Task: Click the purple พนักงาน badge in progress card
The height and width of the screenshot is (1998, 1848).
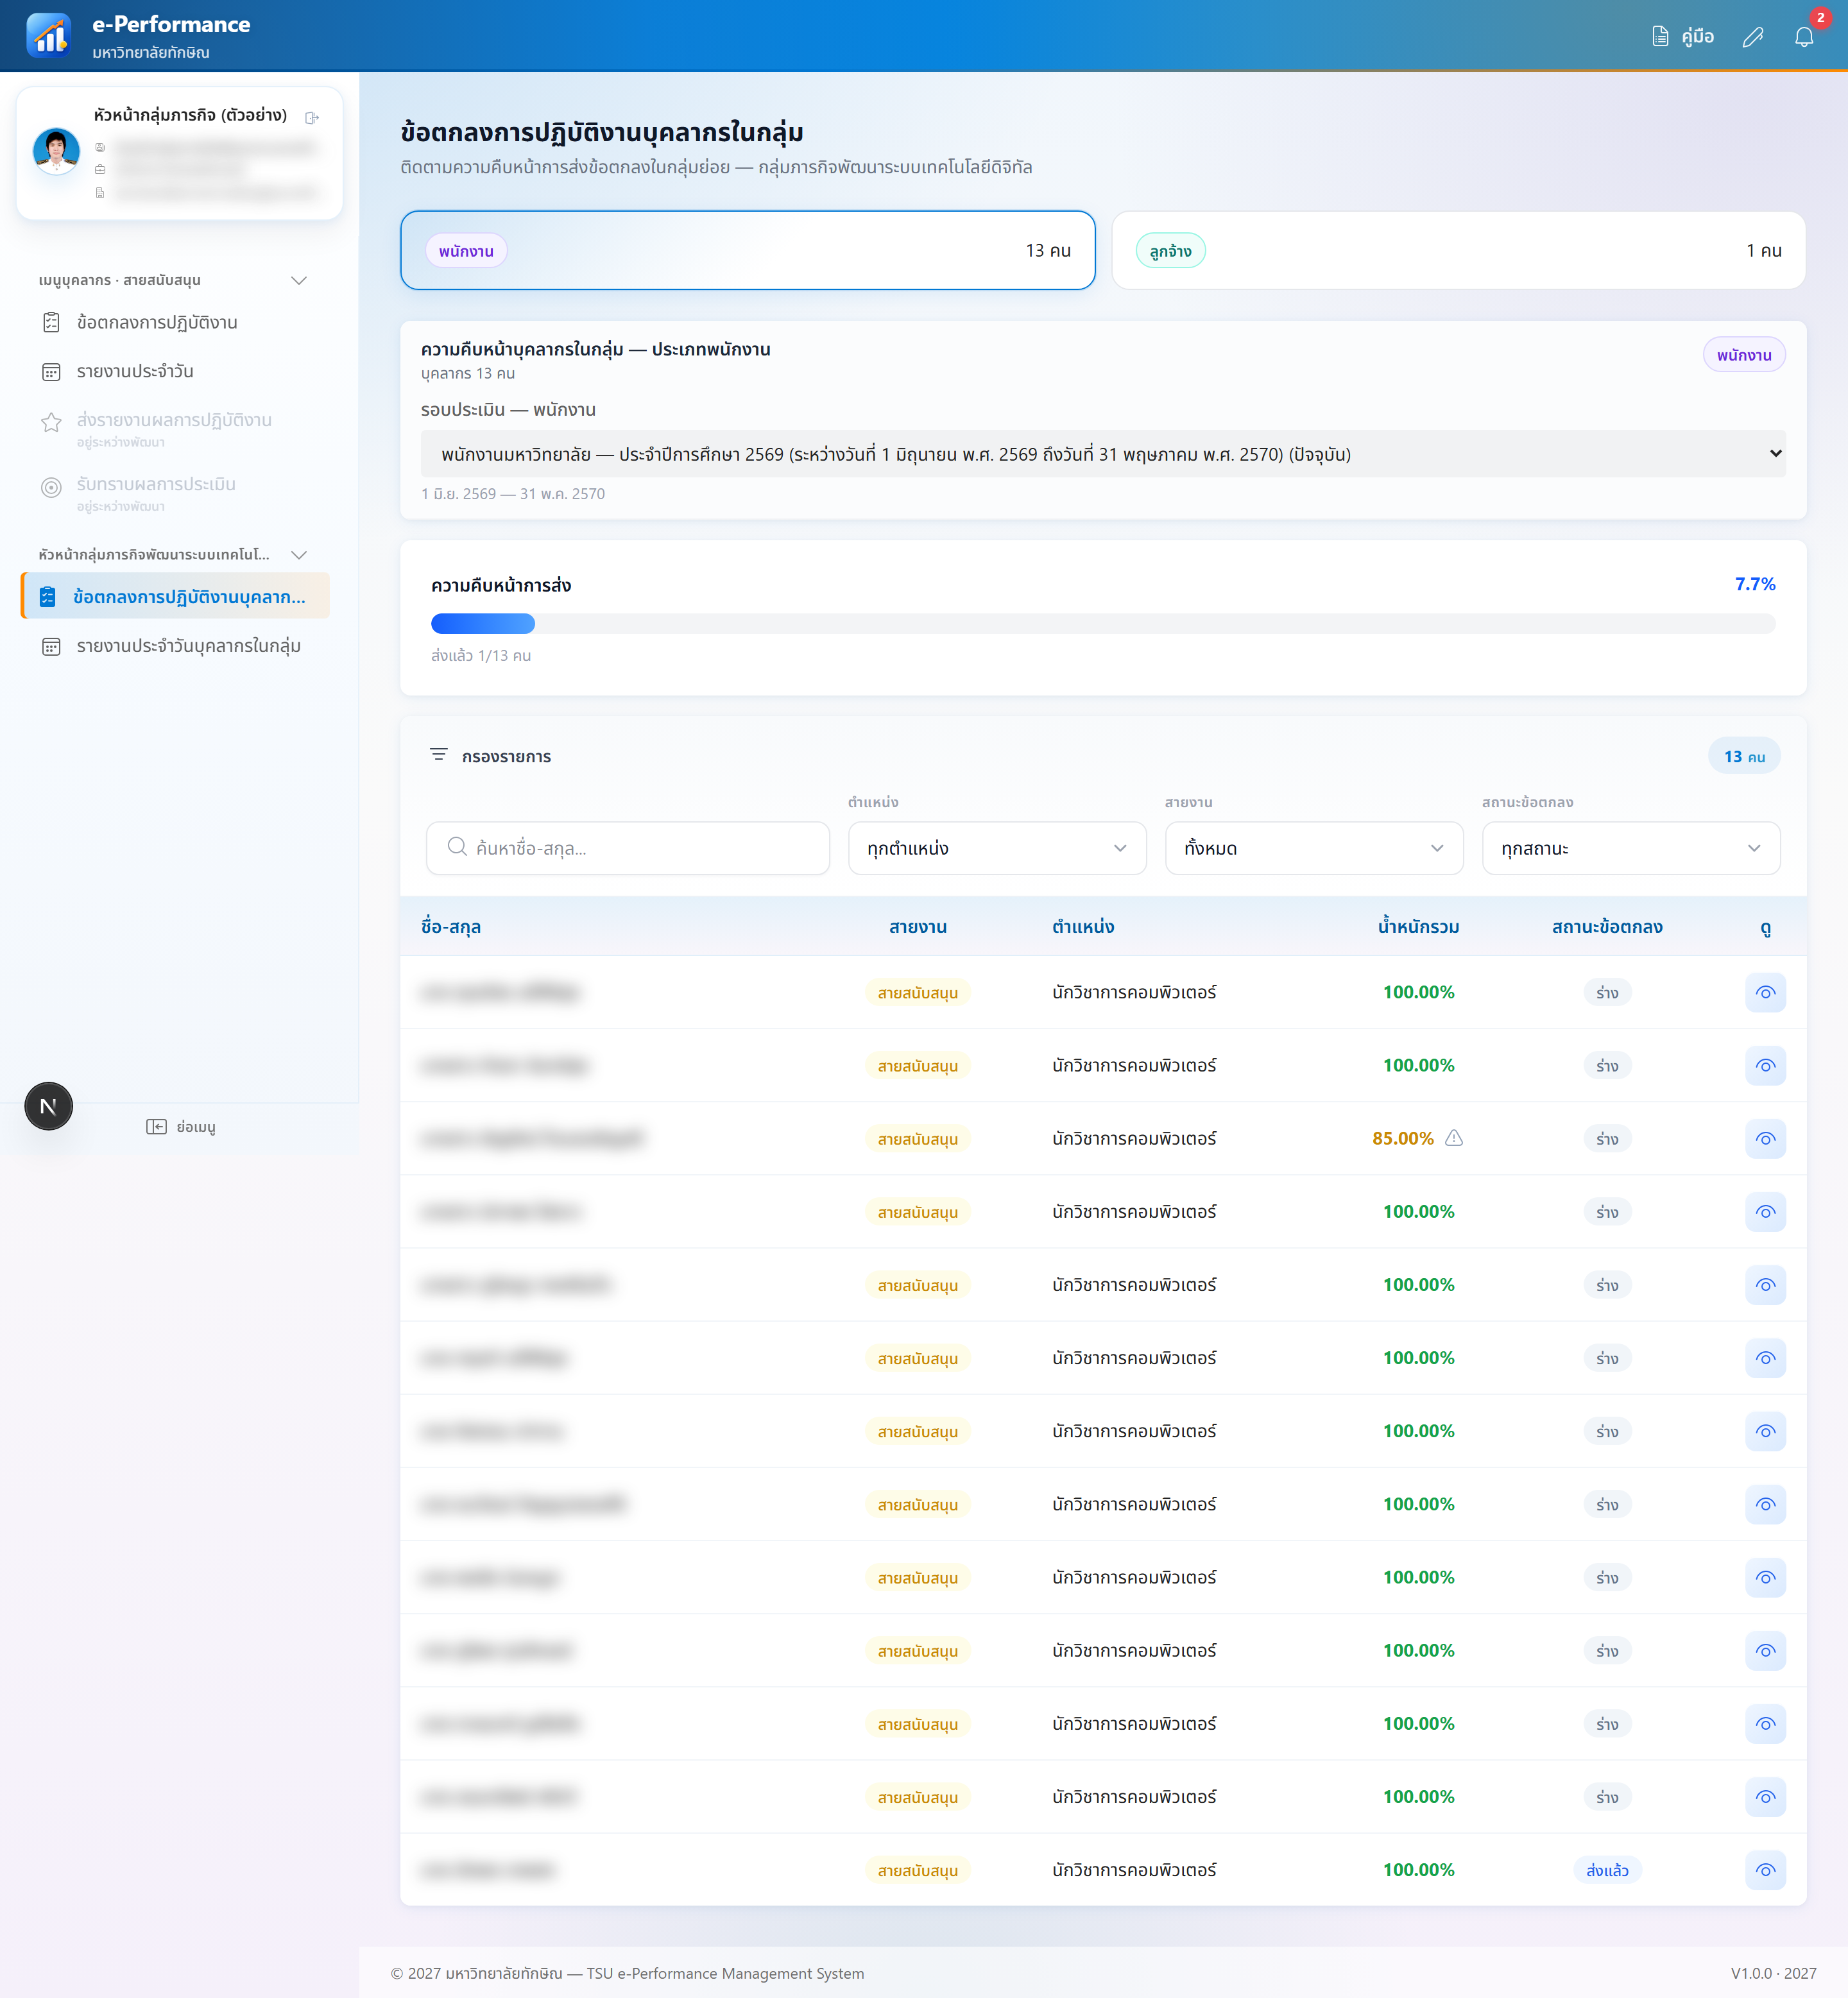Action: coord(1744,355)
